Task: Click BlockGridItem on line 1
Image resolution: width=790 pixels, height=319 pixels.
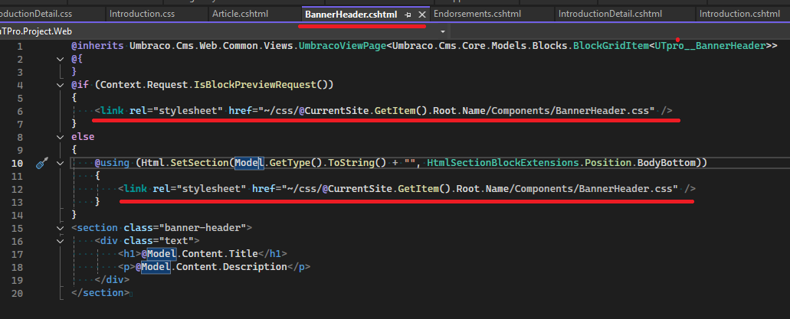Action: tap(611, 47)
